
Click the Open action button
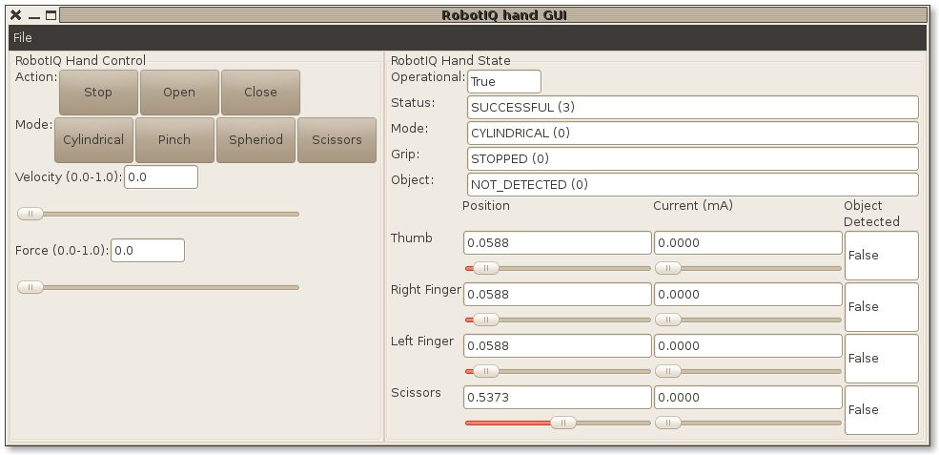(x=179, y=93)
